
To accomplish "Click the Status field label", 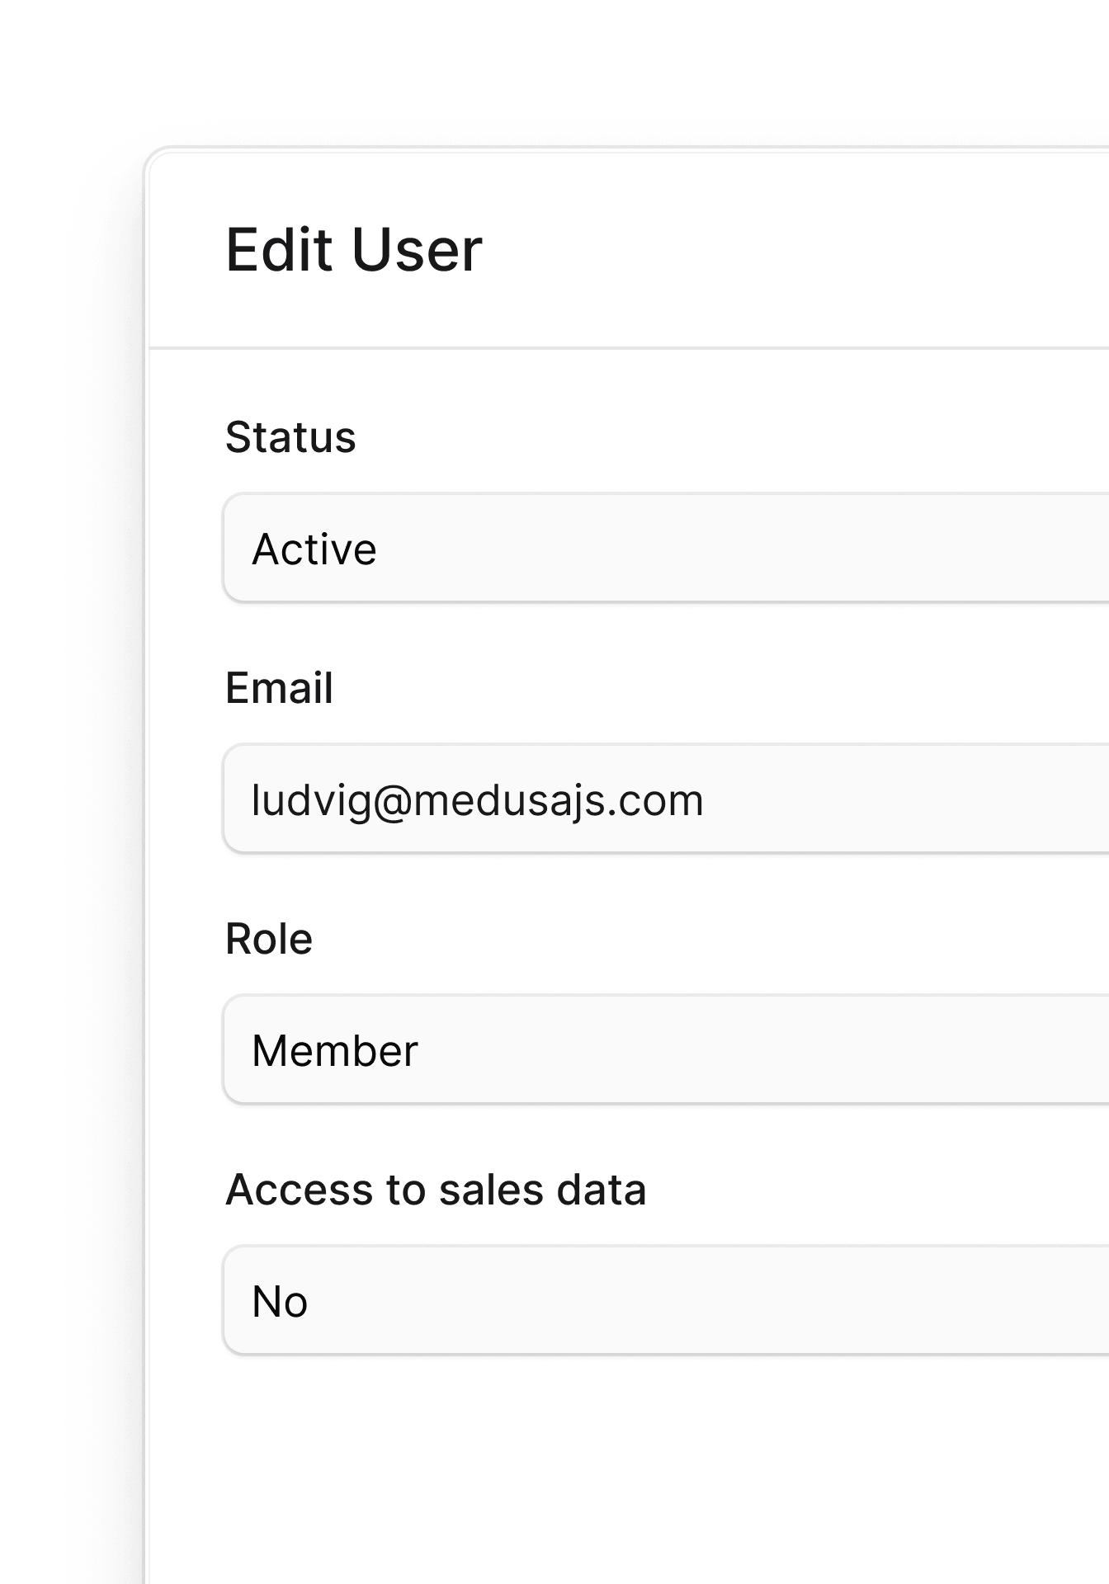I will (x=290, y=437).
